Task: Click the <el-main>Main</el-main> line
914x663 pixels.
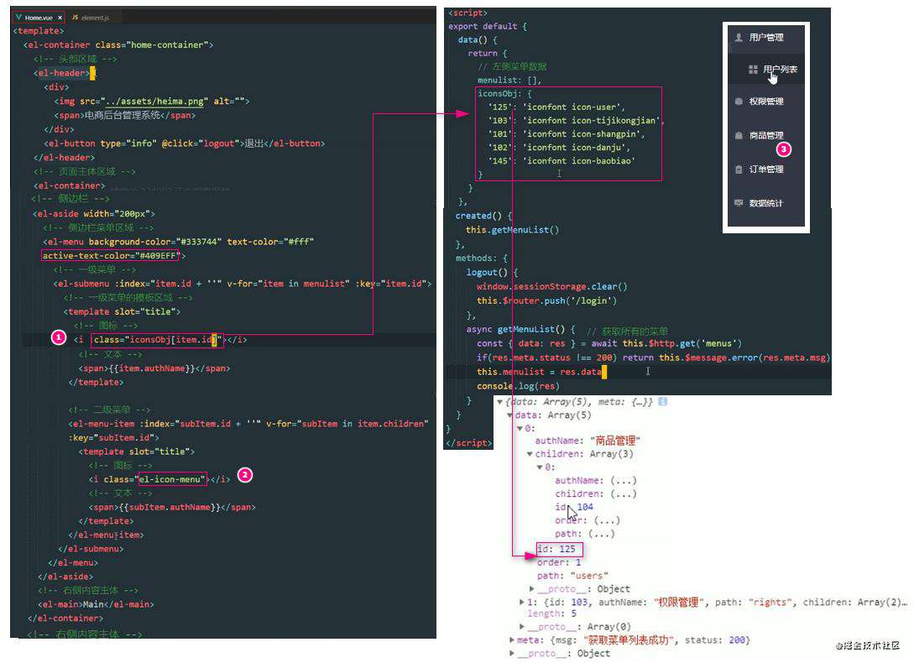Action: [97, 604]
